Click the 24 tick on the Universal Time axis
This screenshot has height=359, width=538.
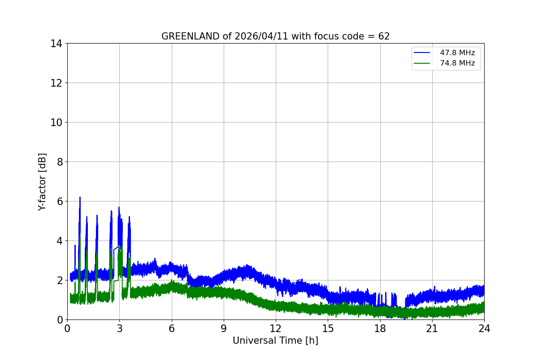click(484, 328)
